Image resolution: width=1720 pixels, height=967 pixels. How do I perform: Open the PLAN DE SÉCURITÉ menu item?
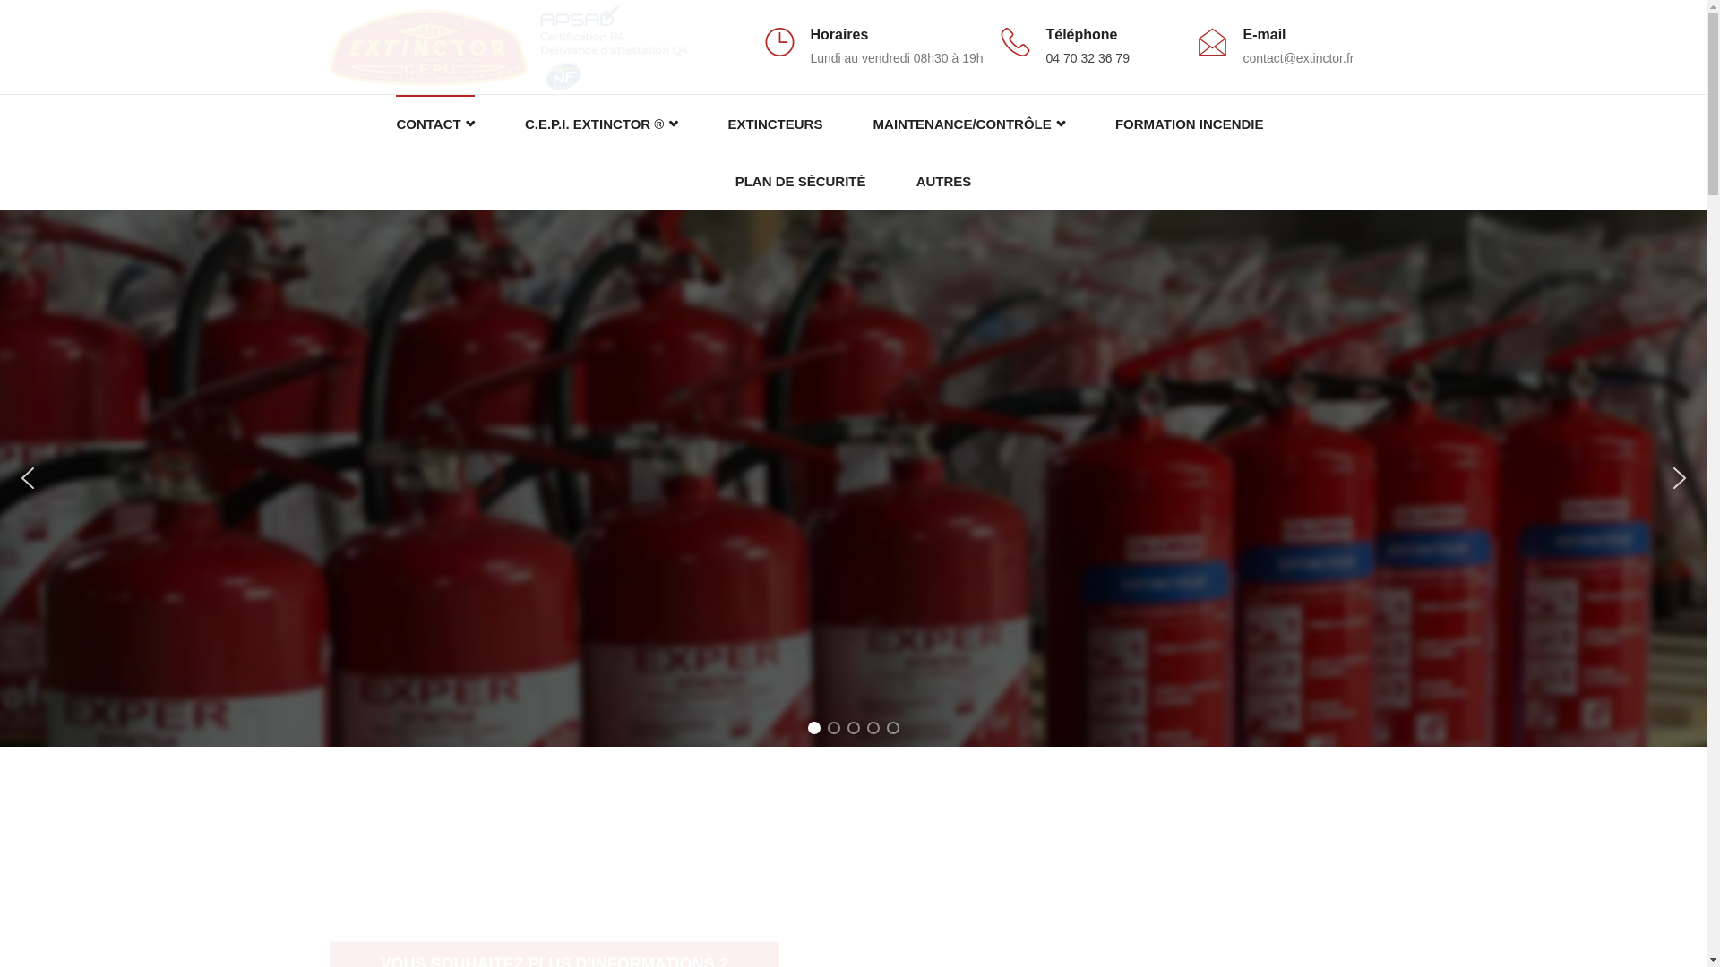[x=800, y=182]
